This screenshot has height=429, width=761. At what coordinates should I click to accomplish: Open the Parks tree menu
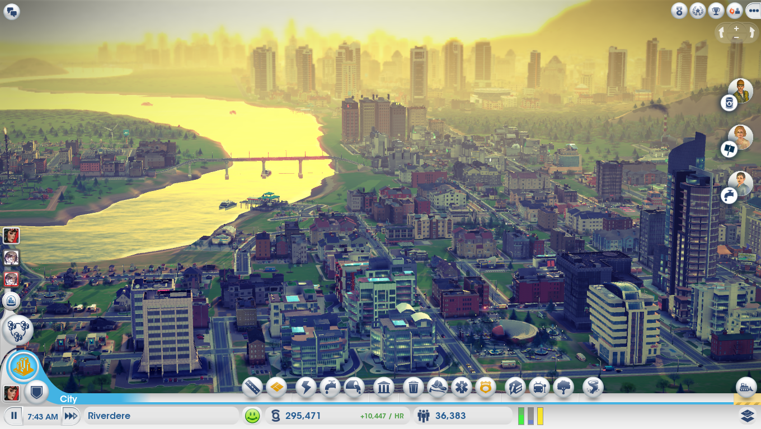(563, 387)
